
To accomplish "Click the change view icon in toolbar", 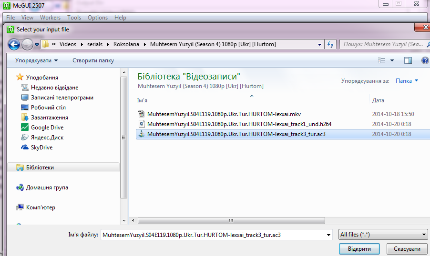I will [x=382, y=60].
